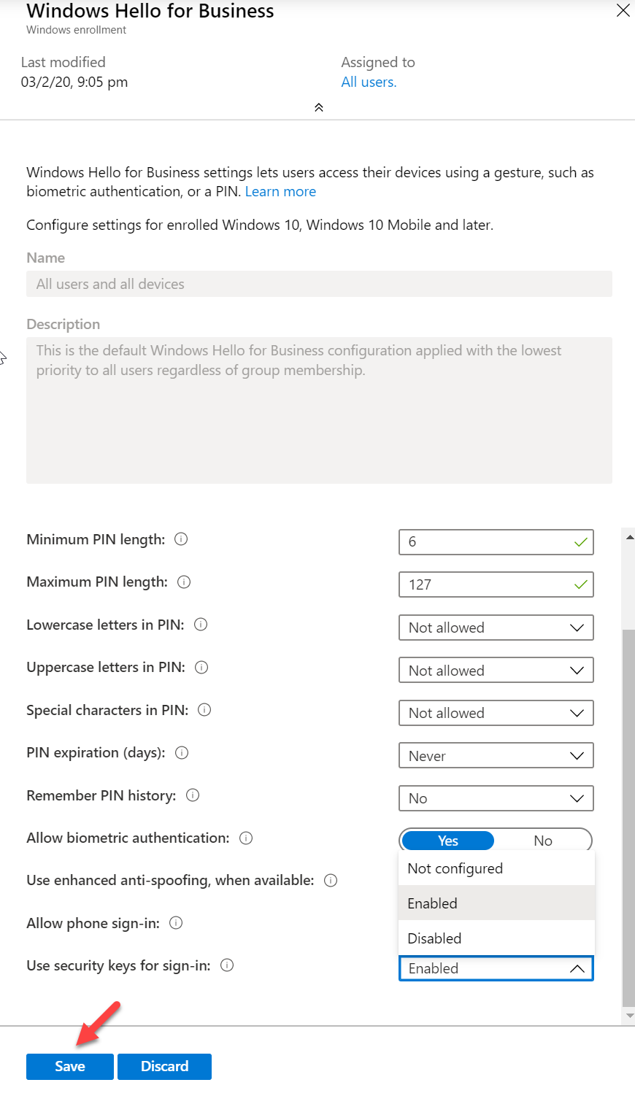This screenshot has height=1104, width=635.
Task: Click the scrollbar up arrow
Action: [629, 537]
